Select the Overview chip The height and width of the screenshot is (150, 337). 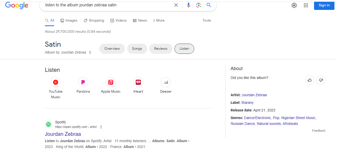(112, 49)
